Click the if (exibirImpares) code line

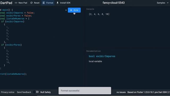[13, 22]
